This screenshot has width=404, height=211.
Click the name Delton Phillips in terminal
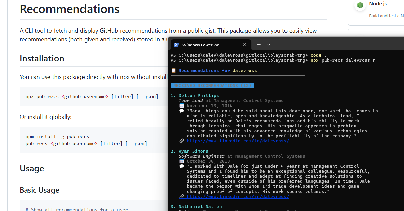point(199,96)
